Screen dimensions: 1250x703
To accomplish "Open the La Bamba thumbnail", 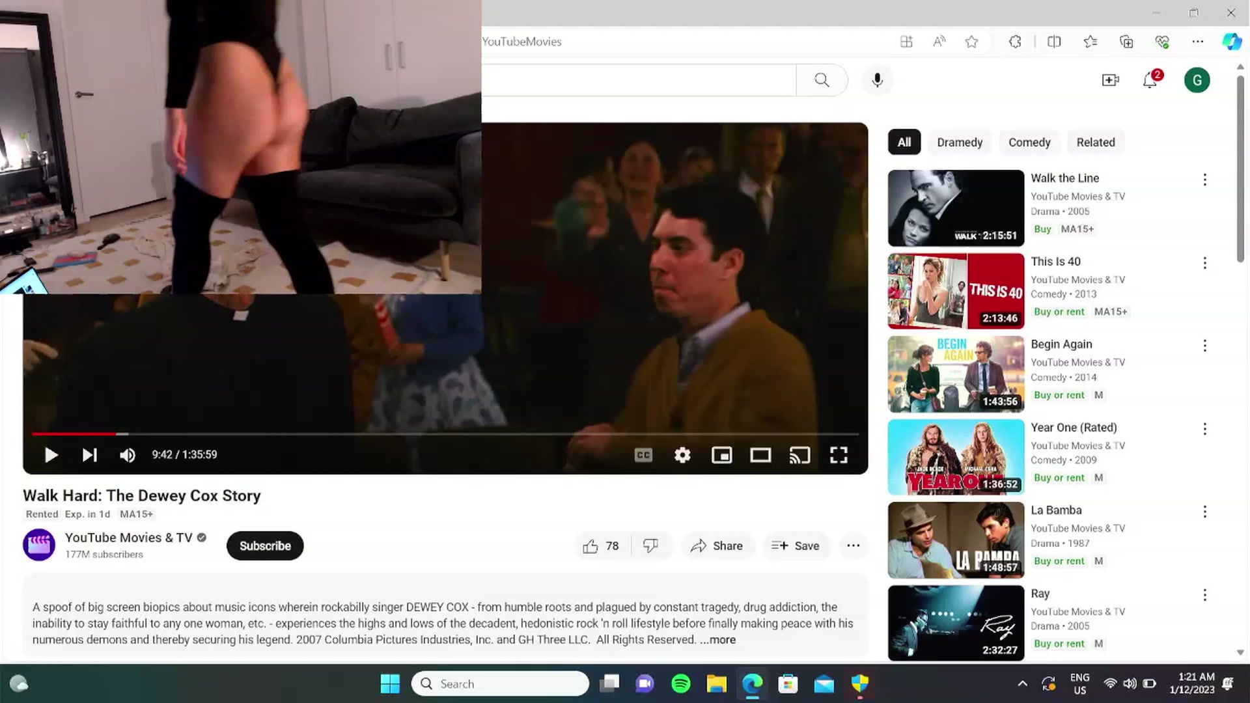I will tap(956, 540).
